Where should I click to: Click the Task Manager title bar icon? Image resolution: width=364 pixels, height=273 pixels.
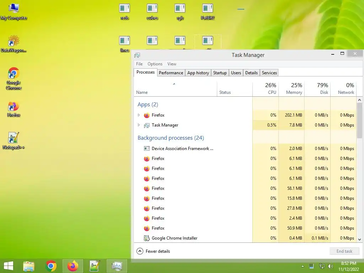coord(137,55)
